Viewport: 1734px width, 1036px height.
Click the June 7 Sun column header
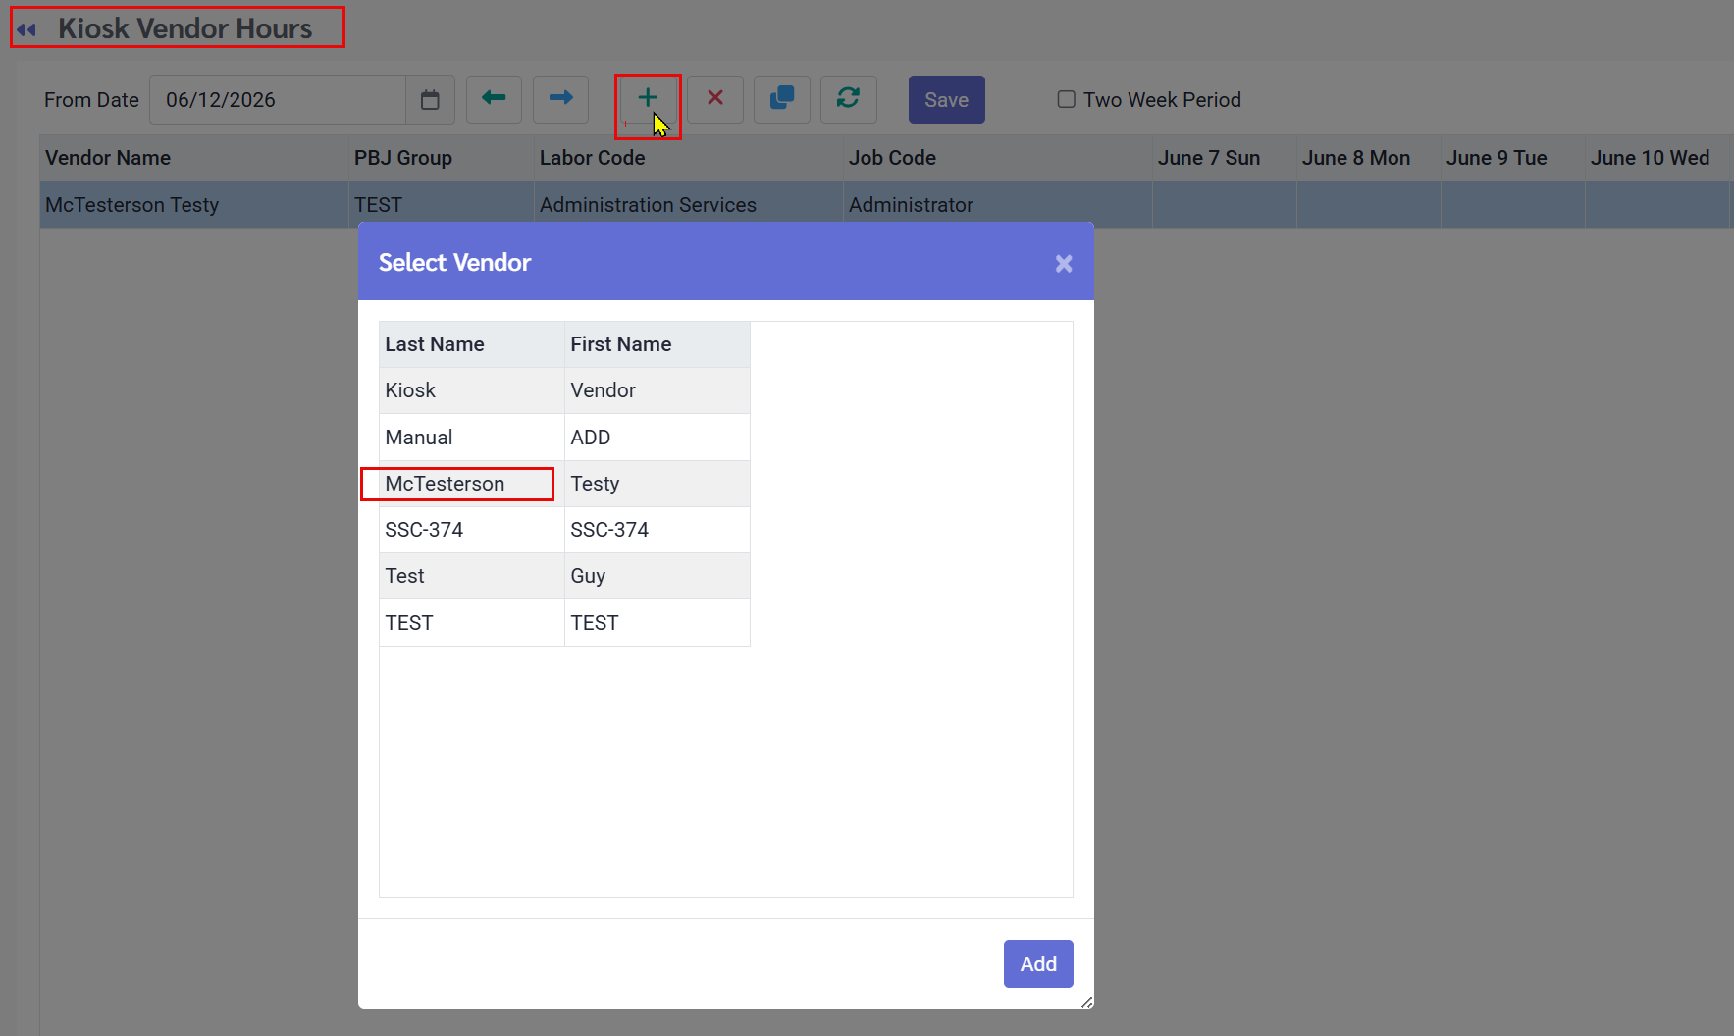click(1225, 158)
